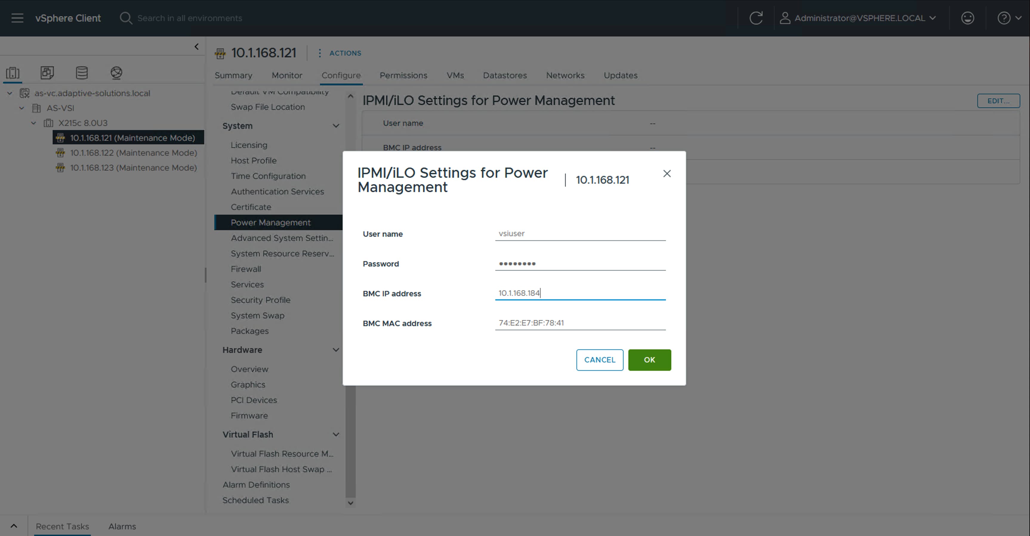Open the Networking inventory view icon

[x=116, y=73]
